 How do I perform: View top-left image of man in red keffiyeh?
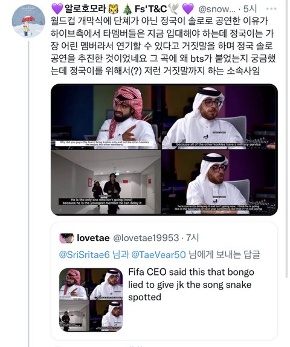pos(106,117)
